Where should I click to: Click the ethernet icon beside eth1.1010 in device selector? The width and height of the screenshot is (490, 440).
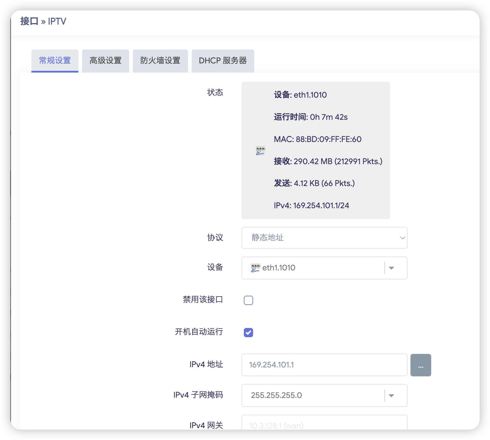click(255, 268)
